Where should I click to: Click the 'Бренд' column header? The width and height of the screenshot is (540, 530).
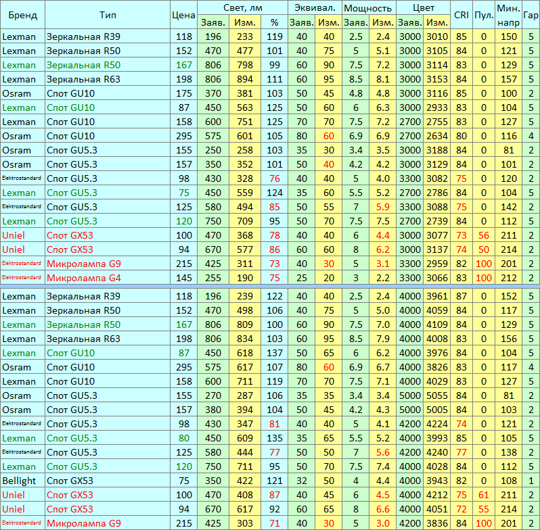click(x=23, y=15)
